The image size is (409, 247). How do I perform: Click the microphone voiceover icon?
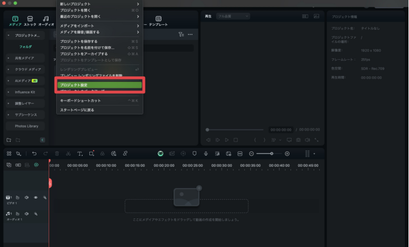[x=206, y=153]
